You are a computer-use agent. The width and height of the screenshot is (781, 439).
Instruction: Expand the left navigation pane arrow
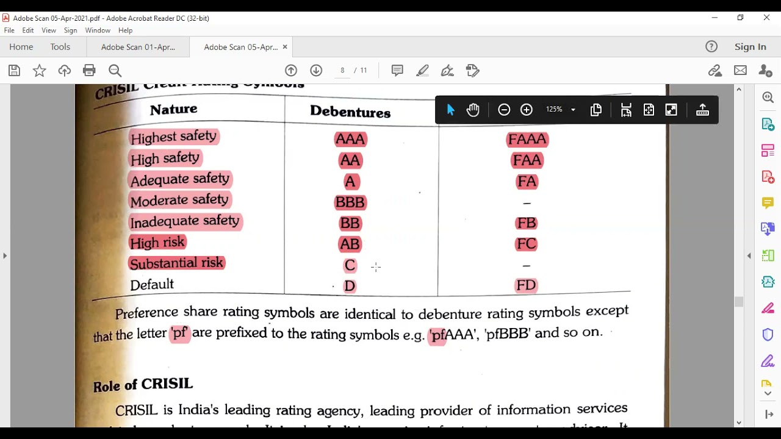click(x=5, y=255)
